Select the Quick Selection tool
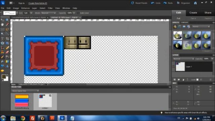The width and height of the screenshot is (215, 121). (7, 34)
